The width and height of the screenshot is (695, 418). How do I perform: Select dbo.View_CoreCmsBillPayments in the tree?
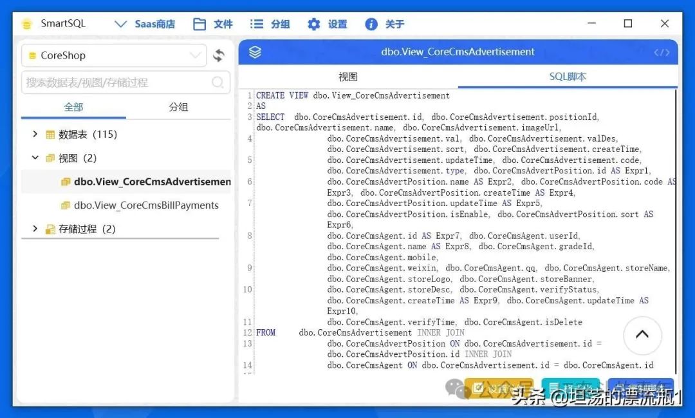pos(146,205)
